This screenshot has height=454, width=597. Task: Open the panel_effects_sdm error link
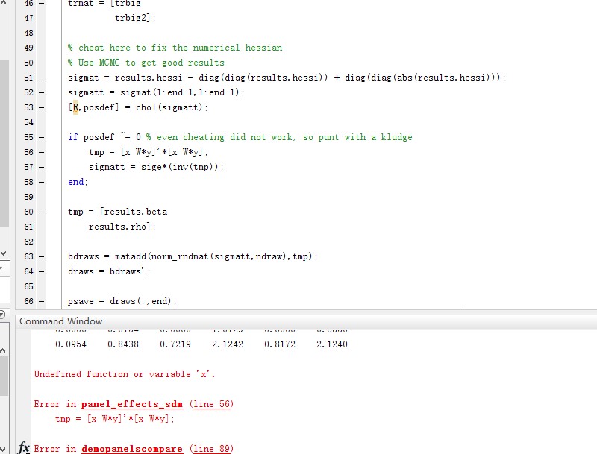131,404
